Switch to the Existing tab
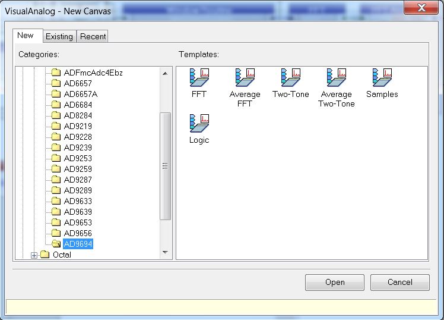 click(59, 37)
